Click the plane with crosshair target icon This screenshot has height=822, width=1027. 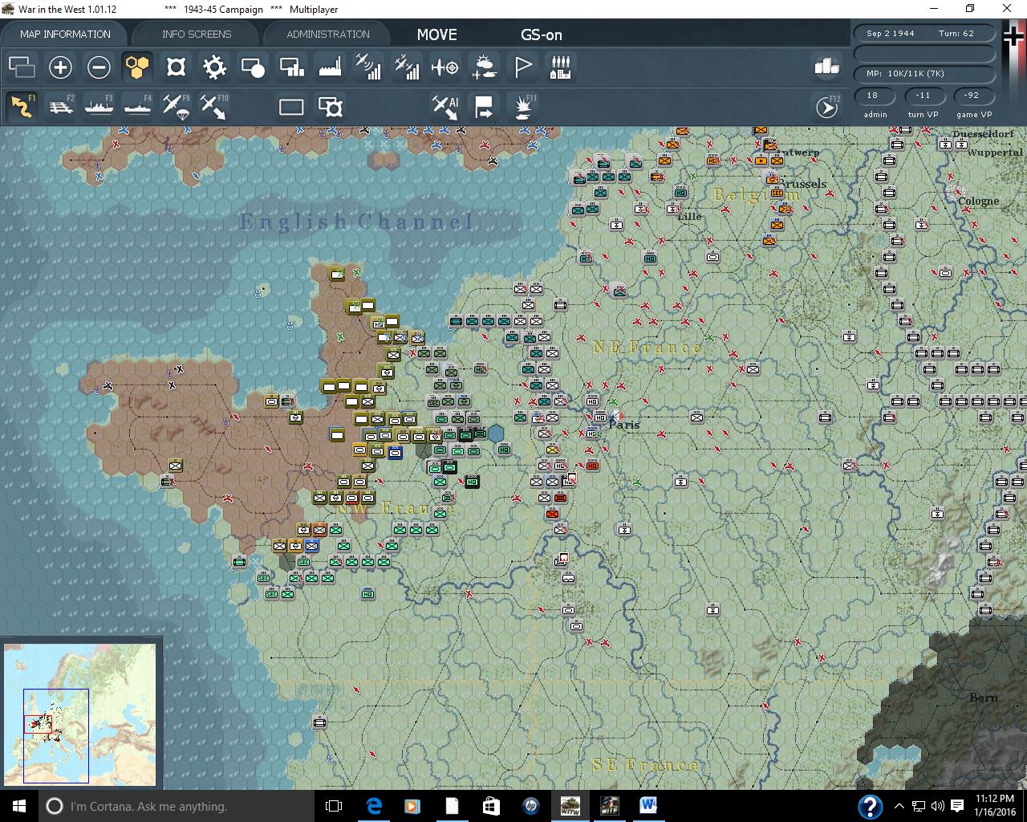click(445, 67)
